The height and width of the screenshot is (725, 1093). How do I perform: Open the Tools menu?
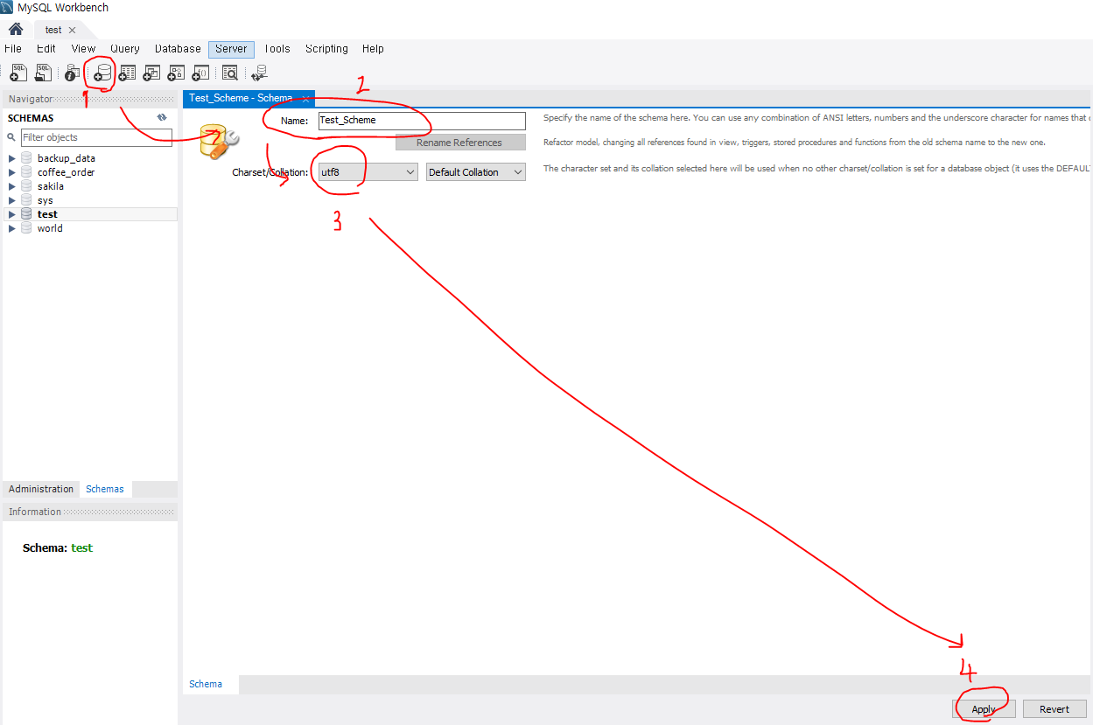277,49
